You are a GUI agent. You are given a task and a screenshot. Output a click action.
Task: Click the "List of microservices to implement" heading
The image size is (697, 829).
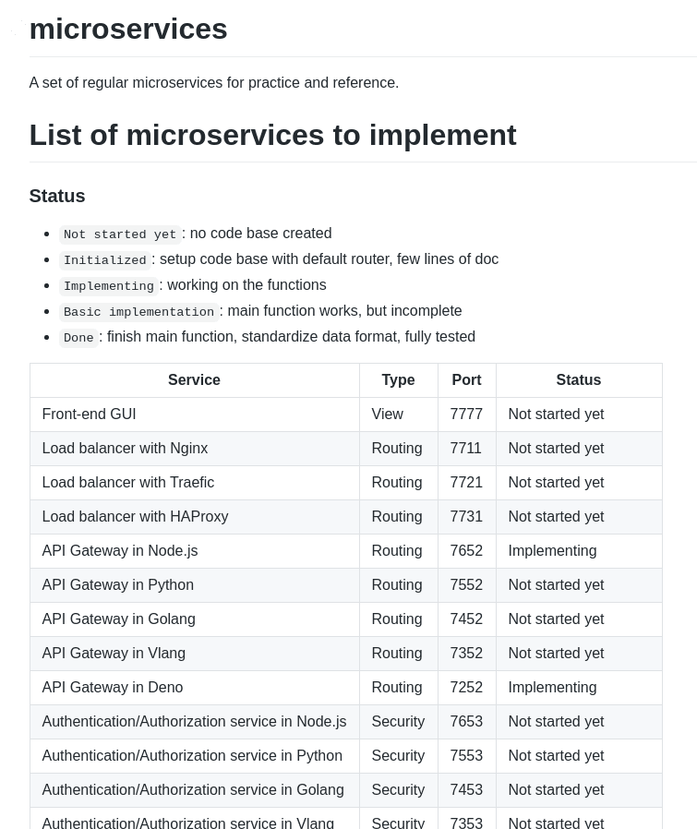[272, 135]
